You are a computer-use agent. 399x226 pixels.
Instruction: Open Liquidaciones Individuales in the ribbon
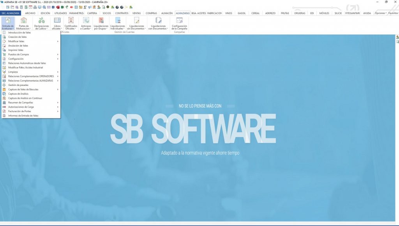pos(118,23)
